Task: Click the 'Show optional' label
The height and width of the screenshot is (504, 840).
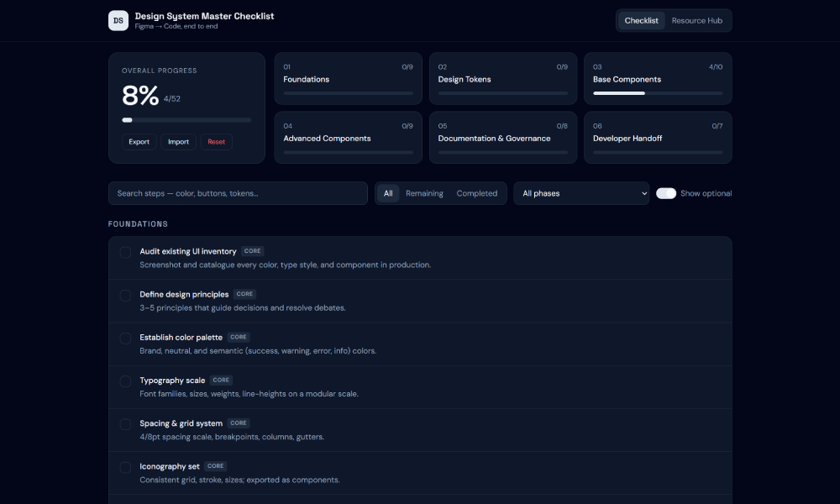Action: (706, 193)
